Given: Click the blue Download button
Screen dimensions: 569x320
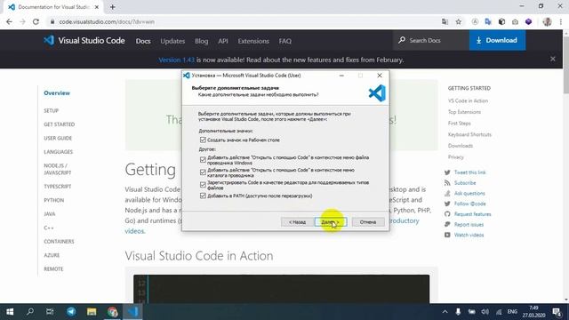Looking at the screenshot, I should [497, 40].
